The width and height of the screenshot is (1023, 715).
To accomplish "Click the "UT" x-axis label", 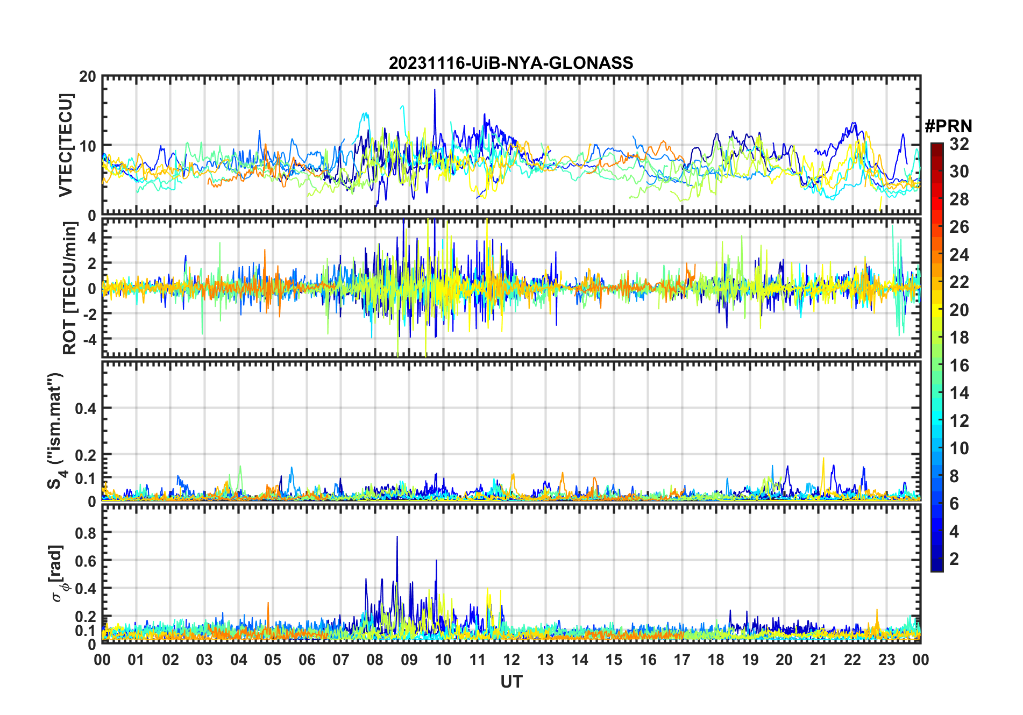I will tap(511, 682).
